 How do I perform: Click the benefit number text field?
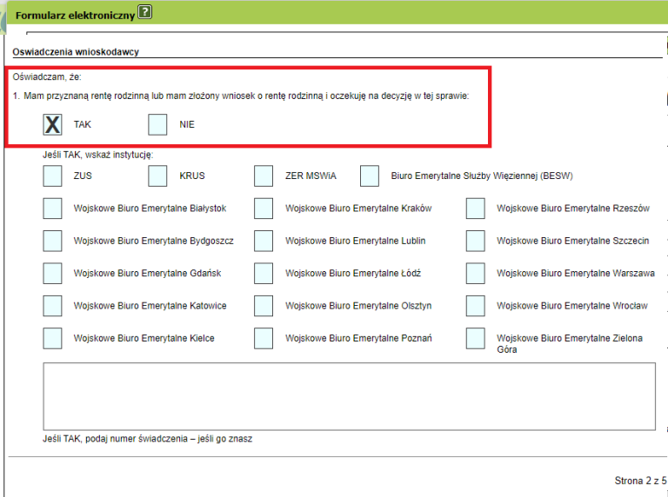tap(349, 396)
